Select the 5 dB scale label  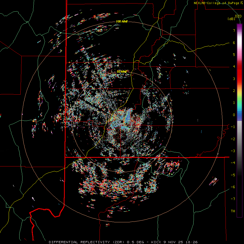(x=234, y=54)
